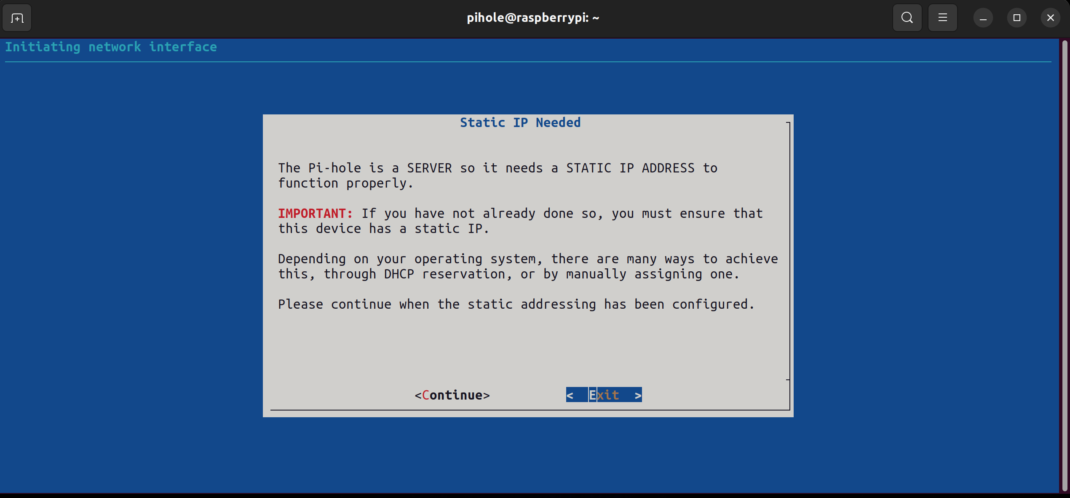Close the terminal window
The image size is (1070, 498).
pos(1050,18)
